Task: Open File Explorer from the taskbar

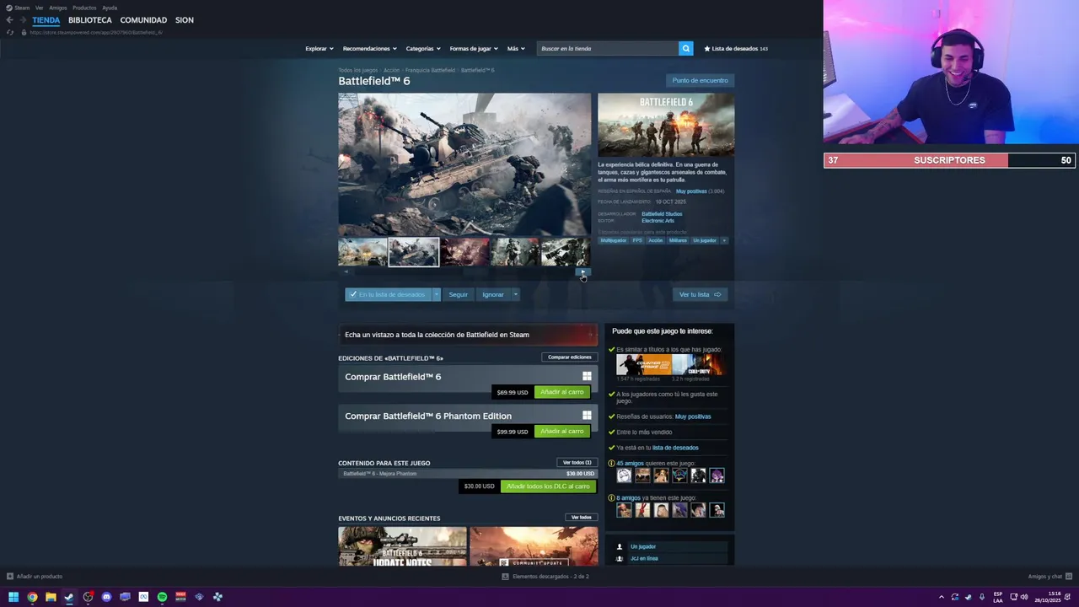Action: coord(51,597)
